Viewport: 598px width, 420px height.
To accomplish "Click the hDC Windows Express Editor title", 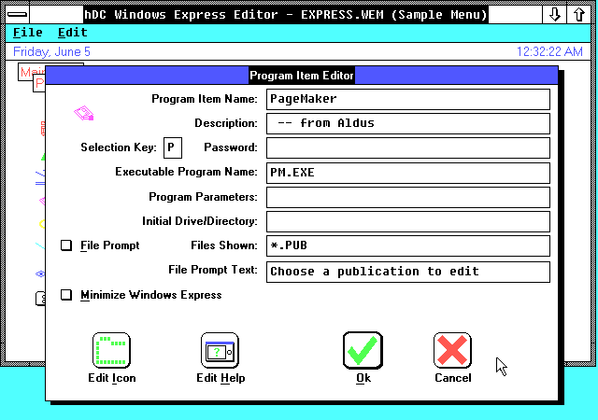I will coord(286,15).
